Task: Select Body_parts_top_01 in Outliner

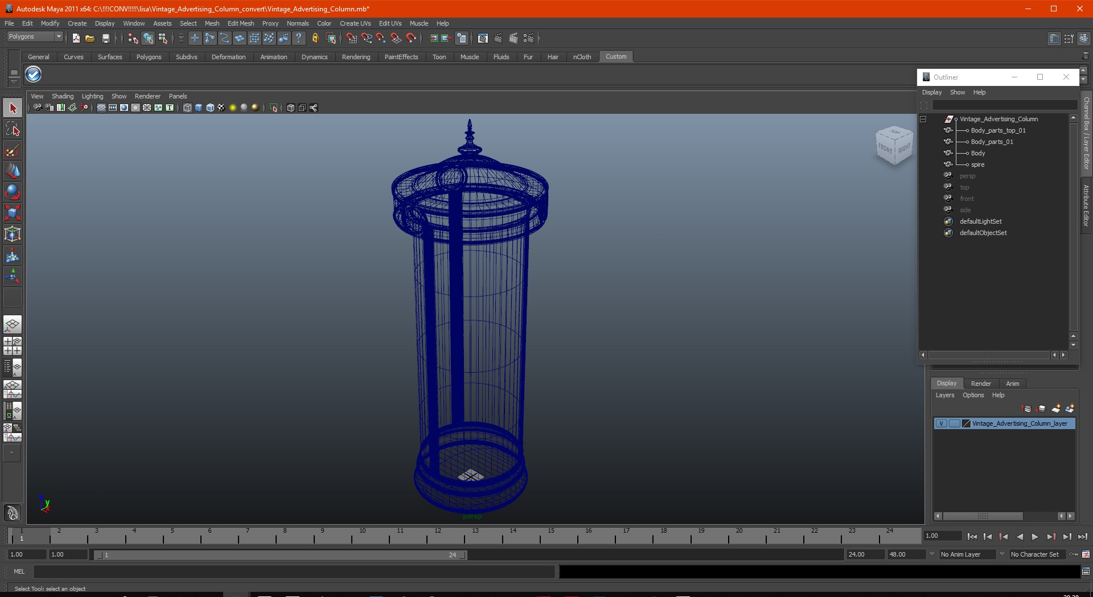Action: pos(998,130)
